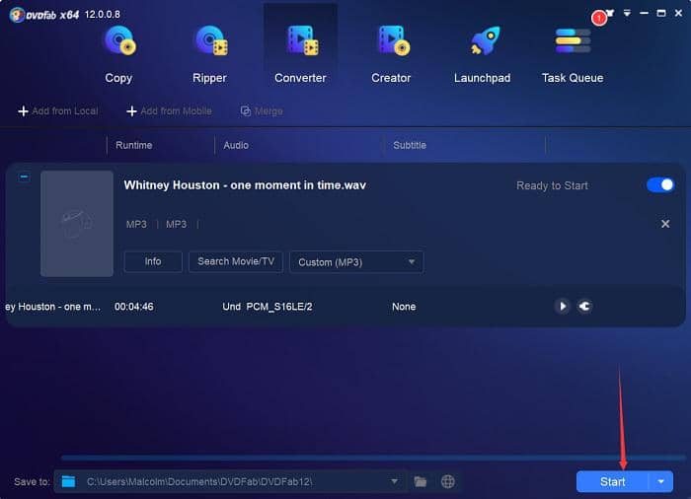Go to Launchpad

pyautogui.click(x=482, y=54)
